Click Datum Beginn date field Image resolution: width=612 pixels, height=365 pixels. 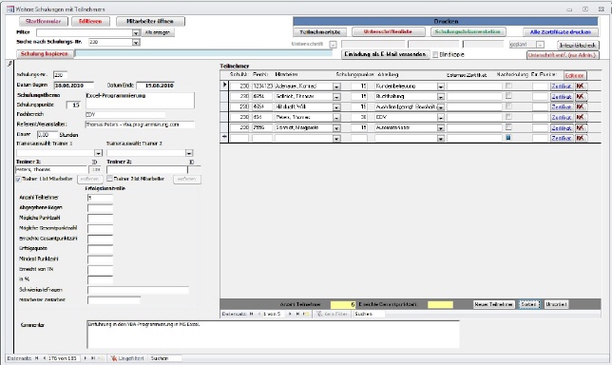tap(74, 86)
